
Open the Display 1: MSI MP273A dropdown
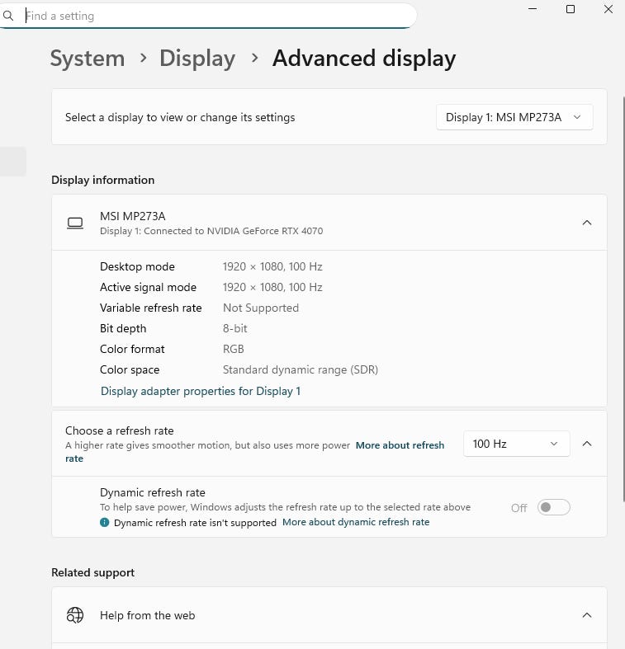tap(514, 117)
